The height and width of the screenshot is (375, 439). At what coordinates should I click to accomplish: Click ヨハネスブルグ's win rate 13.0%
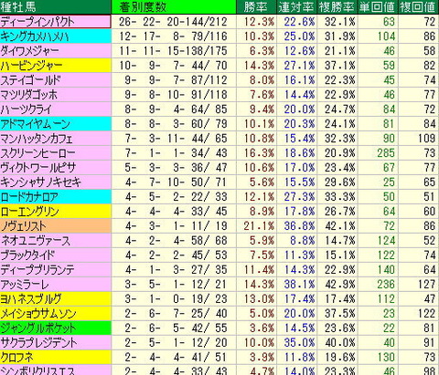pos(259,299)
